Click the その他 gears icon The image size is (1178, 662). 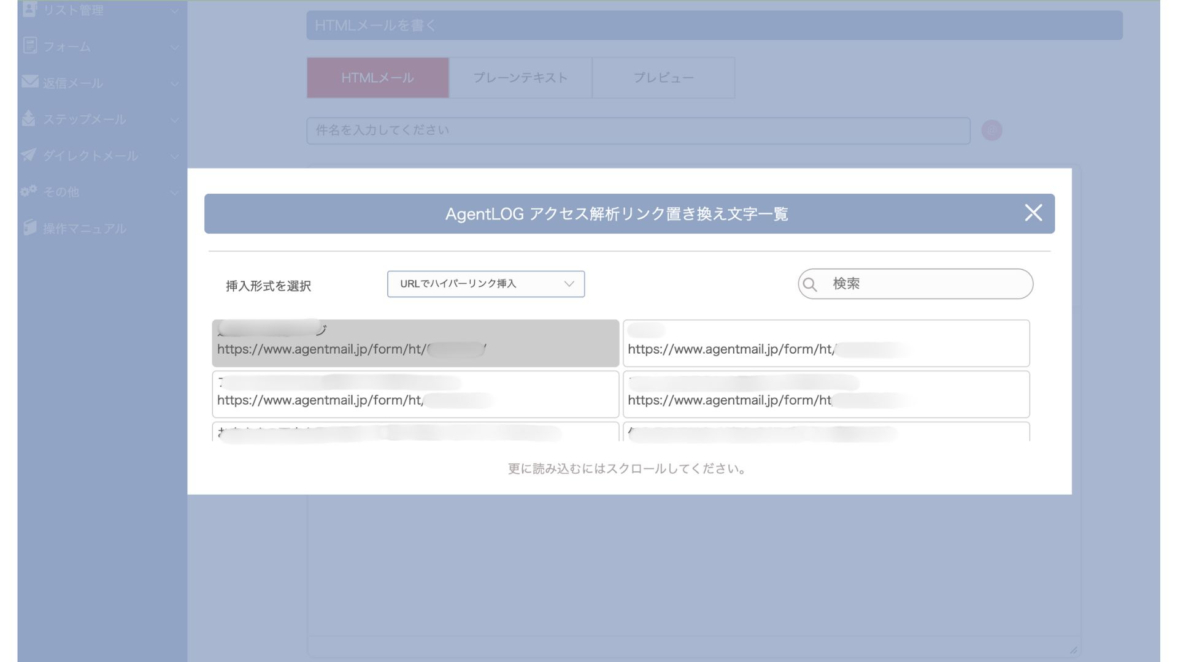[x=28, y=191]
